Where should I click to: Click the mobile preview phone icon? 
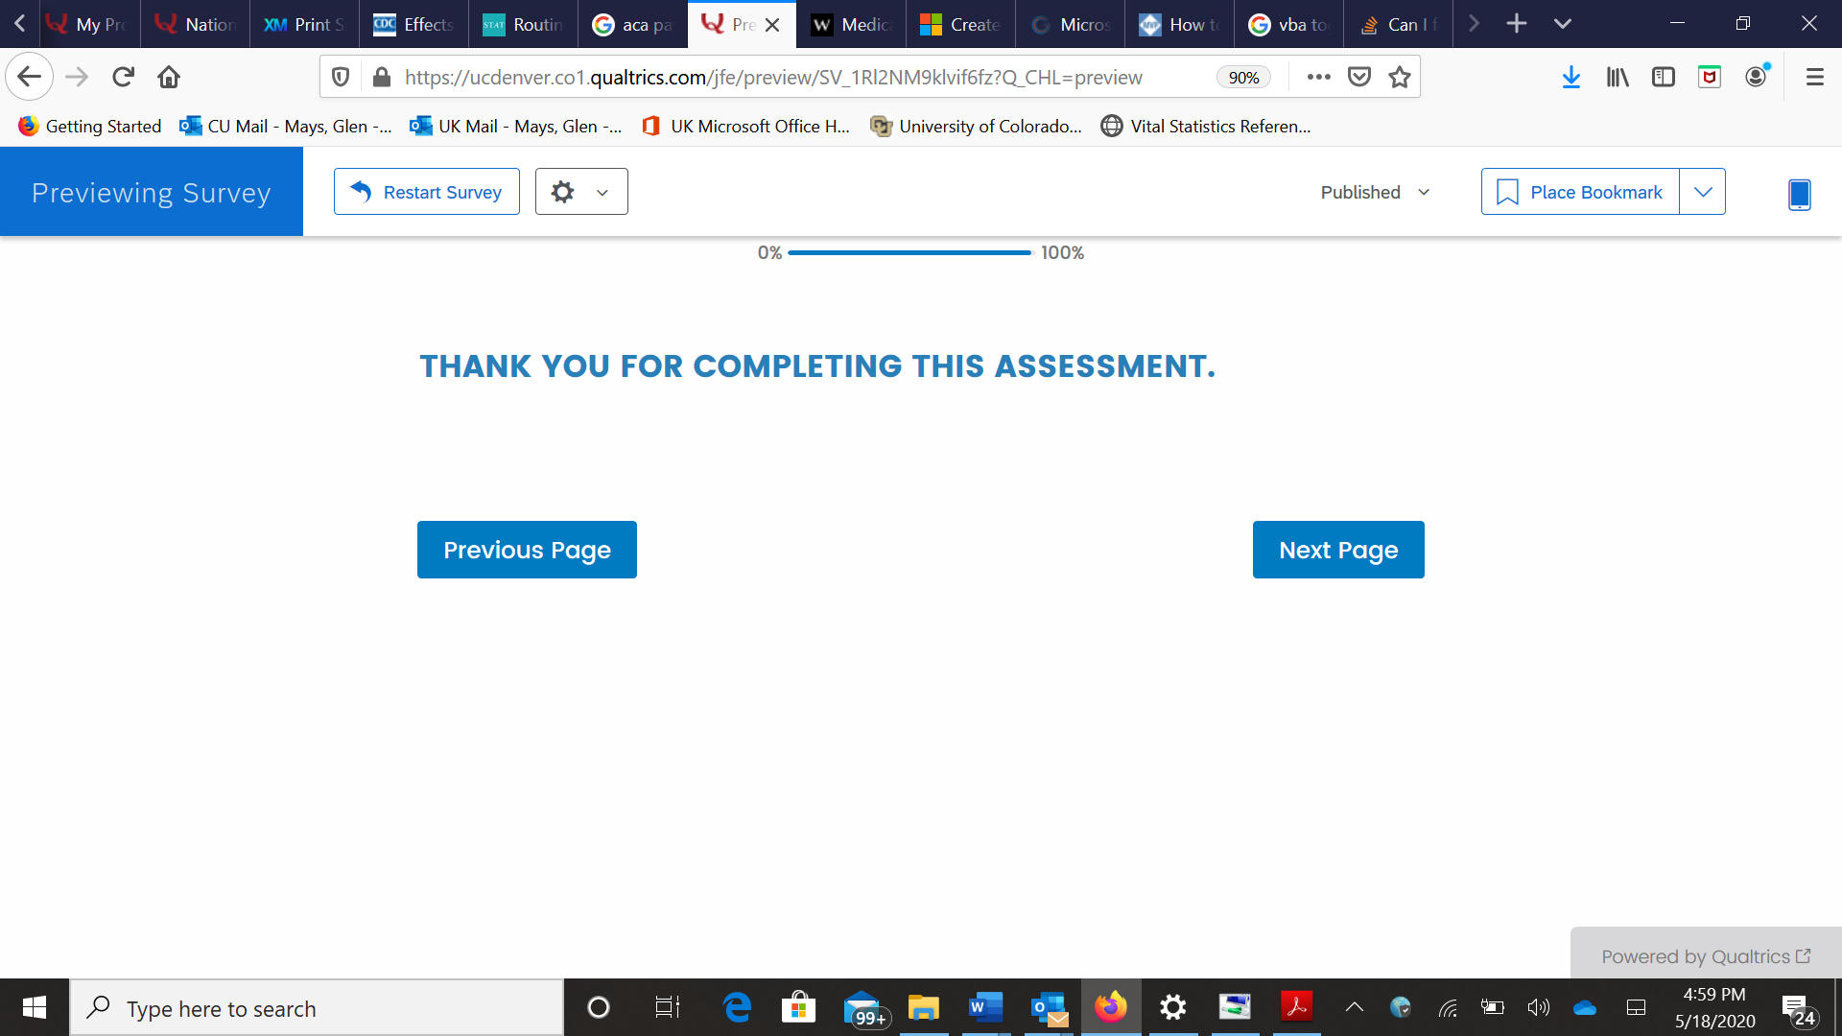[1799, 194]
